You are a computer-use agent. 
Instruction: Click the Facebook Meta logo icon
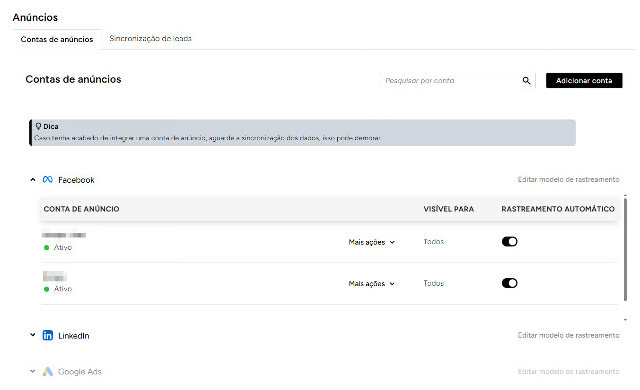coord(47,180)
